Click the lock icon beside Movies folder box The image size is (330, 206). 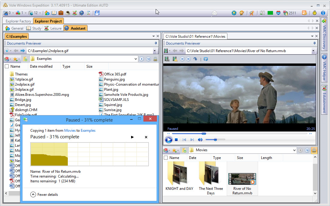point(314,150)
